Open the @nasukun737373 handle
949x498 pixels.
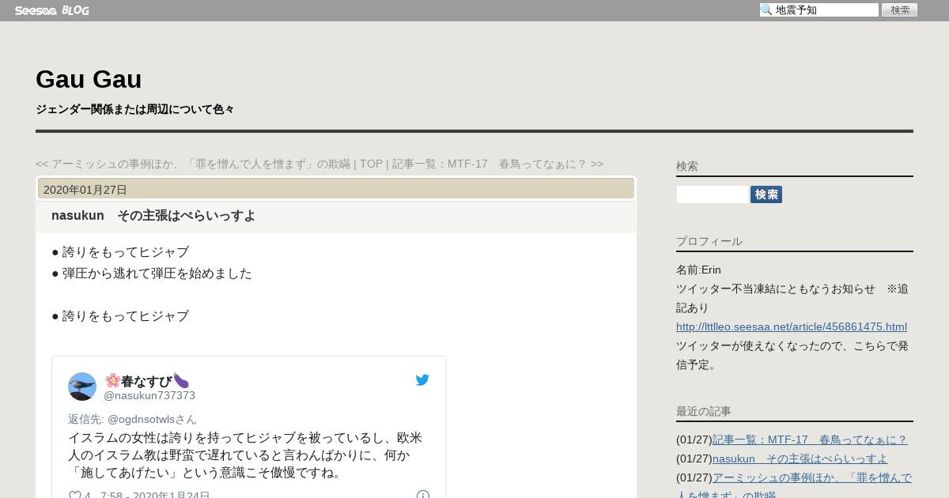149,395
